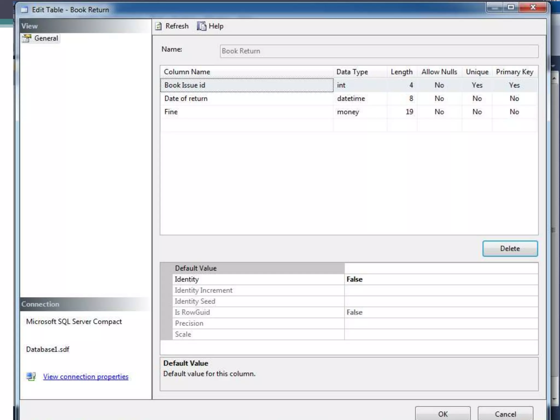This screenshot has width=560, height=420.
Task: Click the Data Type column header
Action: tap(360, 72)
